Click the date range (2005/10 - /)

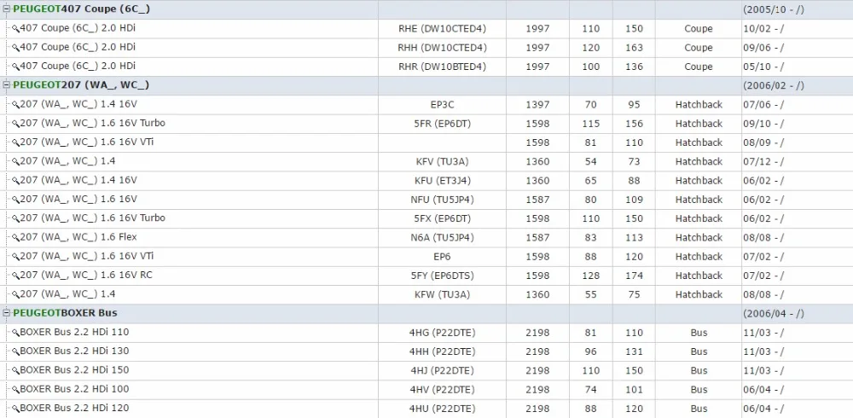(x=774, y=9)
